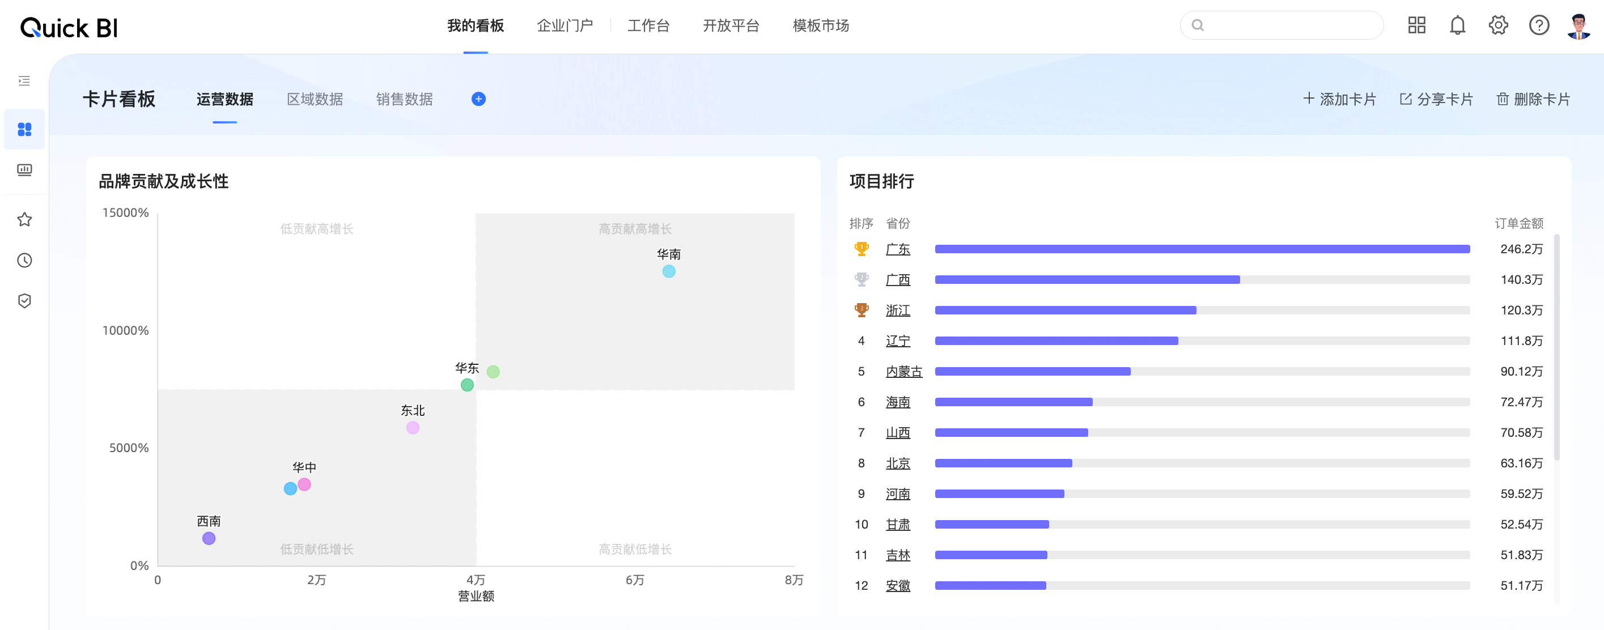Open the settings gear icon
This screenshot has height=630, width=1604.
[1498, 25]
